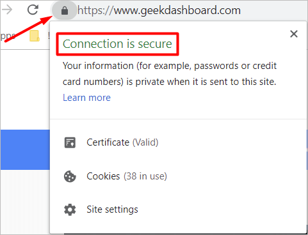The width and height of the screenshot is (308, 235).
Task: Reload the page with the refresh icon
Action: tap(33, 10)
